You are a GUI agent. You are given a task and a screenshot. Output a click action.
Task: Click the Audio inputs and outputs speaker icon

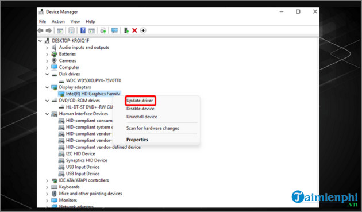[54, 47]
